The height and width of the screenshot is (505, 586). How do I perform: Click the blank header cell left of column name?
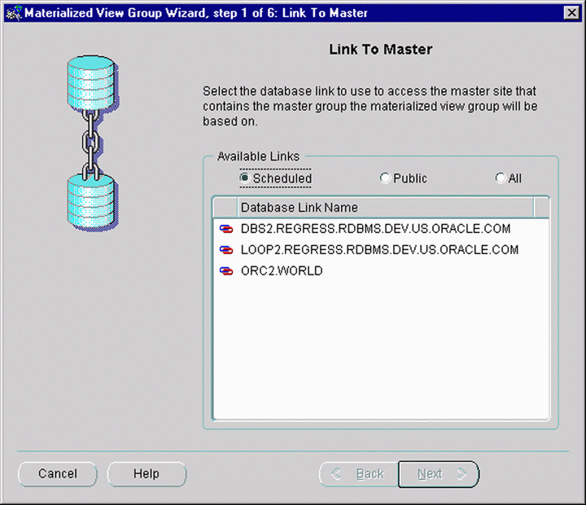coord(225,208)
